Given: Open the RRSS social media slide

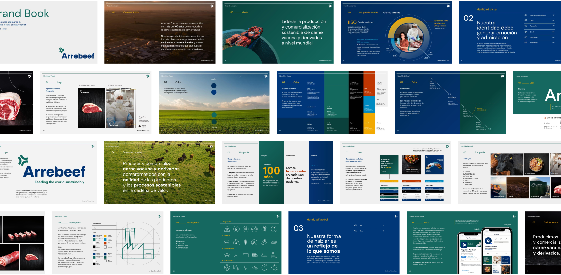Looking at the screenshot, I should pyautogui.click(x=462, y=243).
